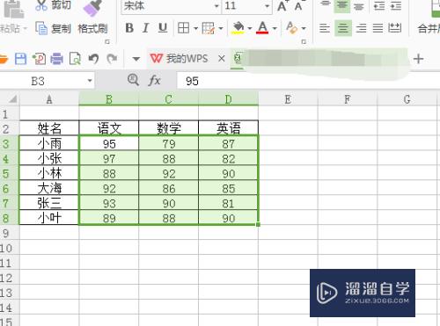Click the Copy button
Screen dimensions: 440x326
pos(54,28)
